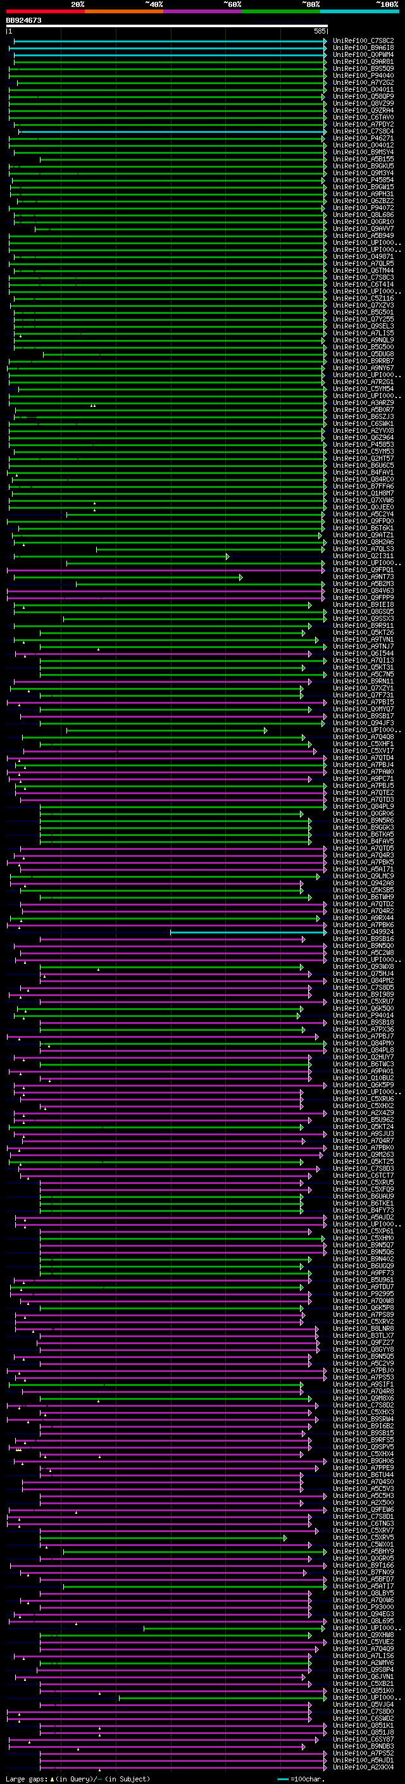Select the UniRef100_B9S5Q9 label

(363, 68)
